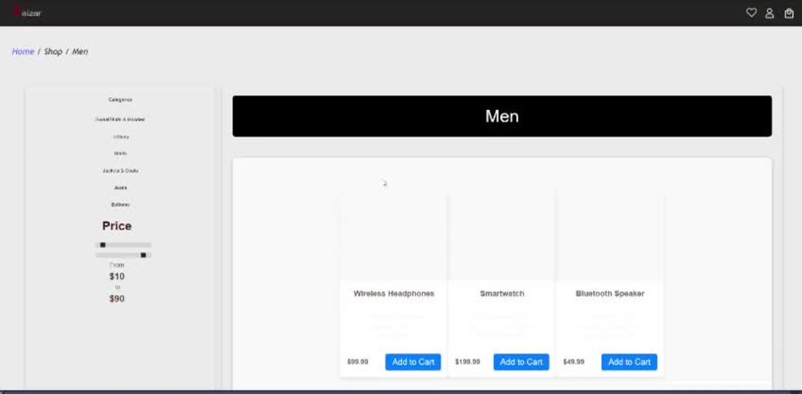Add Bluetooth Speaker to cart
Viewport: 802px width, 394px height.
(x=629, y=362)
